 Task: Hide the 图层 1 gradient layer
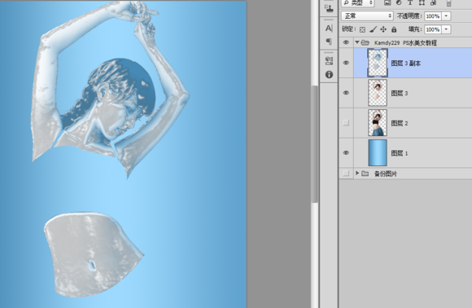pos(346,153)
